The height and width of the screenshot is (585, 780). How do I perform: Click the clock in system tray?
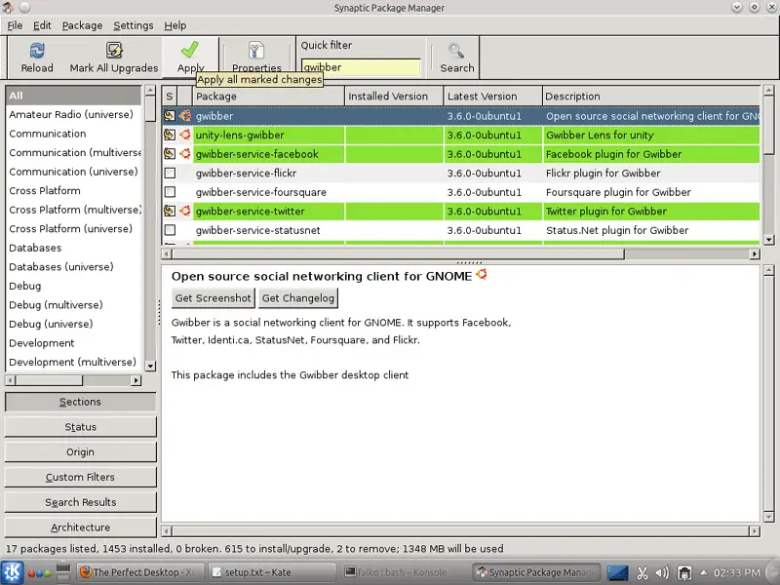pos(737,572)
